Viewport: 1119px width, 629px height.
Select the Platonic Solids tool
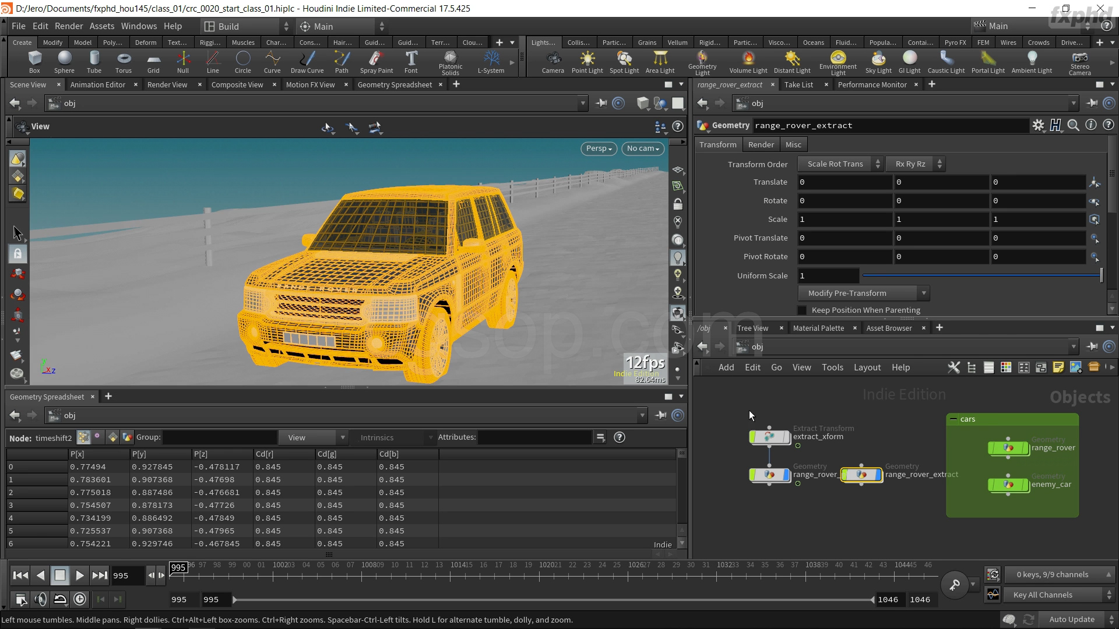click(x=450, y=62)
